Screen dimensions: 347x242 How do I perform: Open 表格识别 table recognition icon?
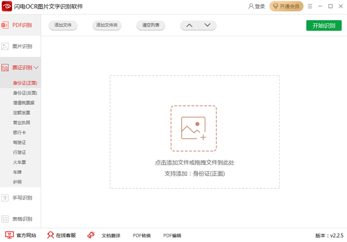click(5, 219)
